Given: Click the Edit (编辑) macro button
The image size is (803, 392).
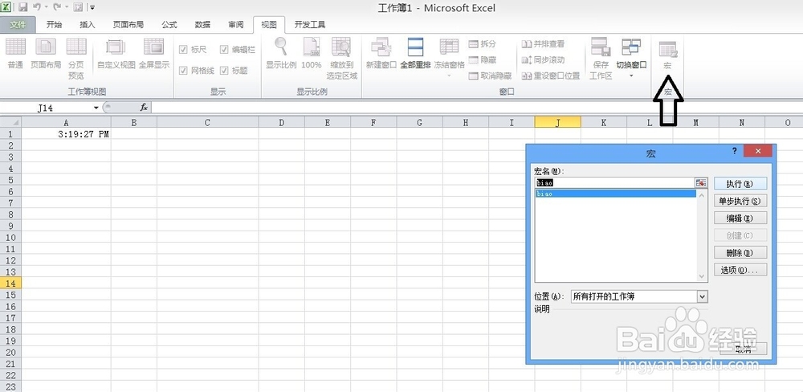Looking at the screenshot, I should [x=740, y=218].
